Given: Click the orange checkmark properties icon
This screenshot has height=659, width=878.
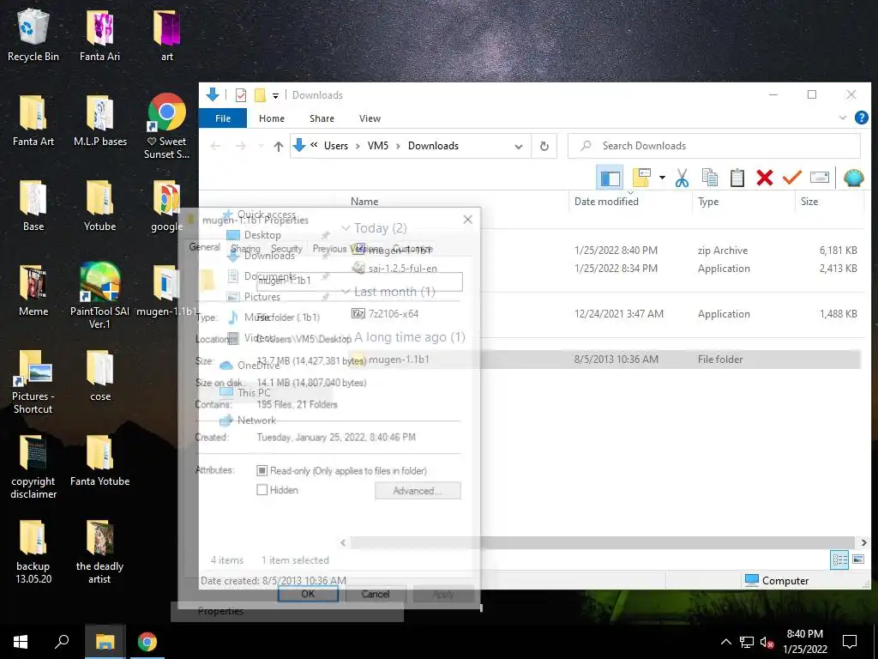Looking at the screenshot, I should pos(791,178).
